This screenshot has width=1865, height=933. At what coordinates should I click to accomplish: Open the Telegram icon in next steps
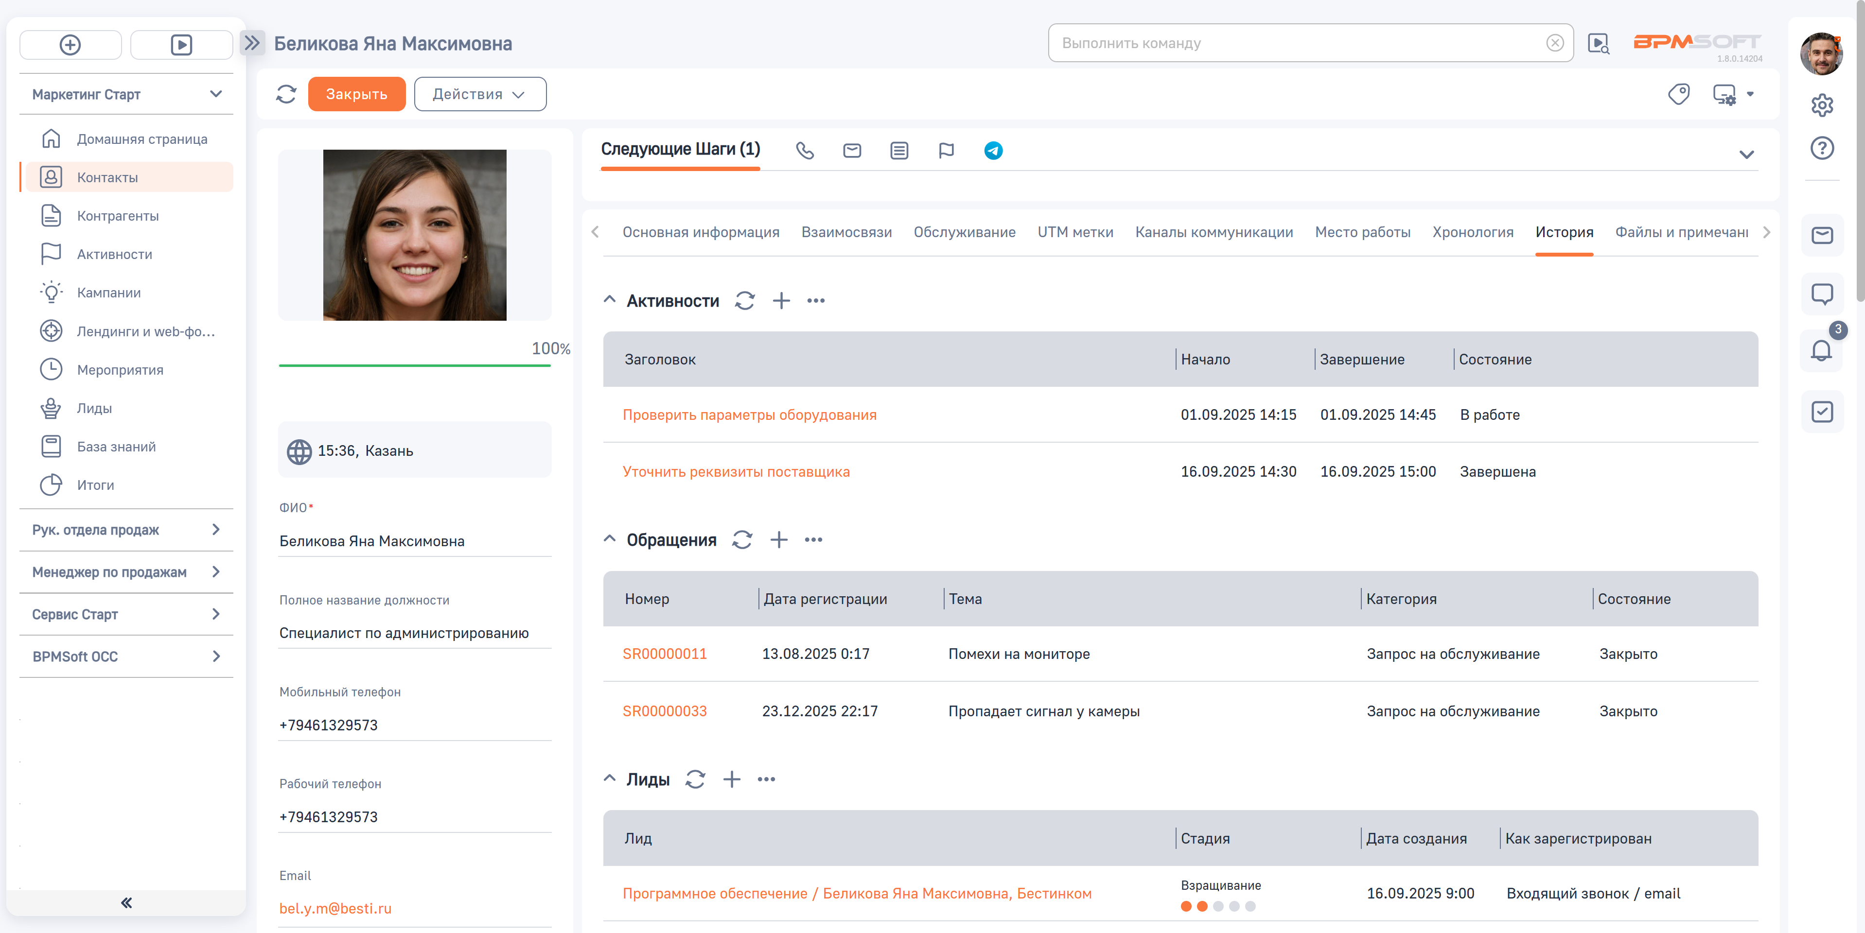(x=993, y=151)
